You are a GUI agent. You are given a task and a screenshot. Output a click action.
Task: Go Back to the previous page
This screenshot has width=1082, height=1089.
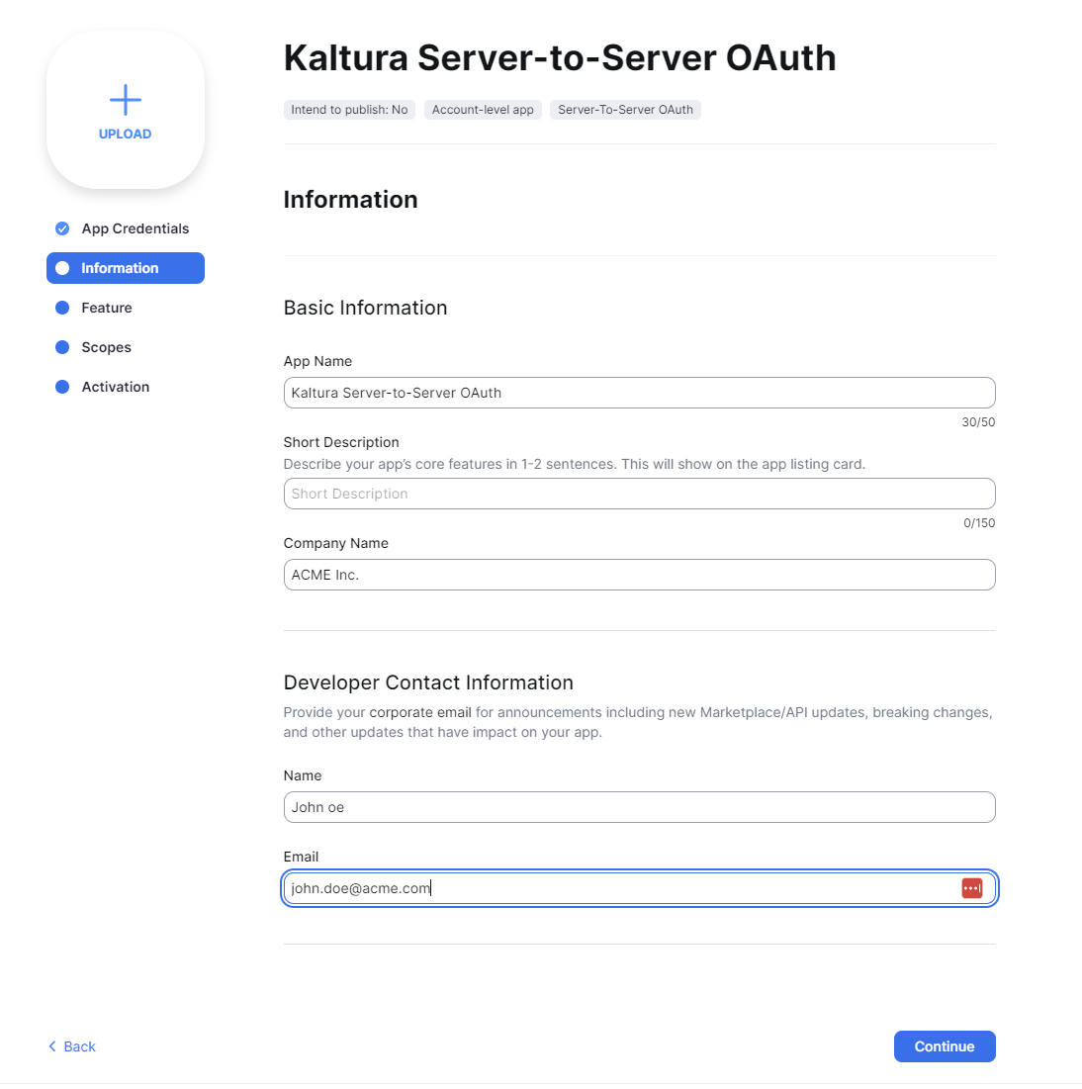[x=71, y=1046]
